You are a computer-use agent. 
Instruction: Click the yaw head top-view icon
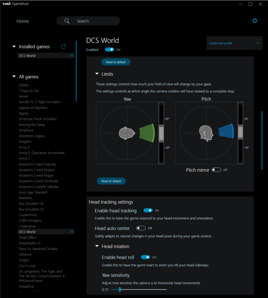click(125, 133)
